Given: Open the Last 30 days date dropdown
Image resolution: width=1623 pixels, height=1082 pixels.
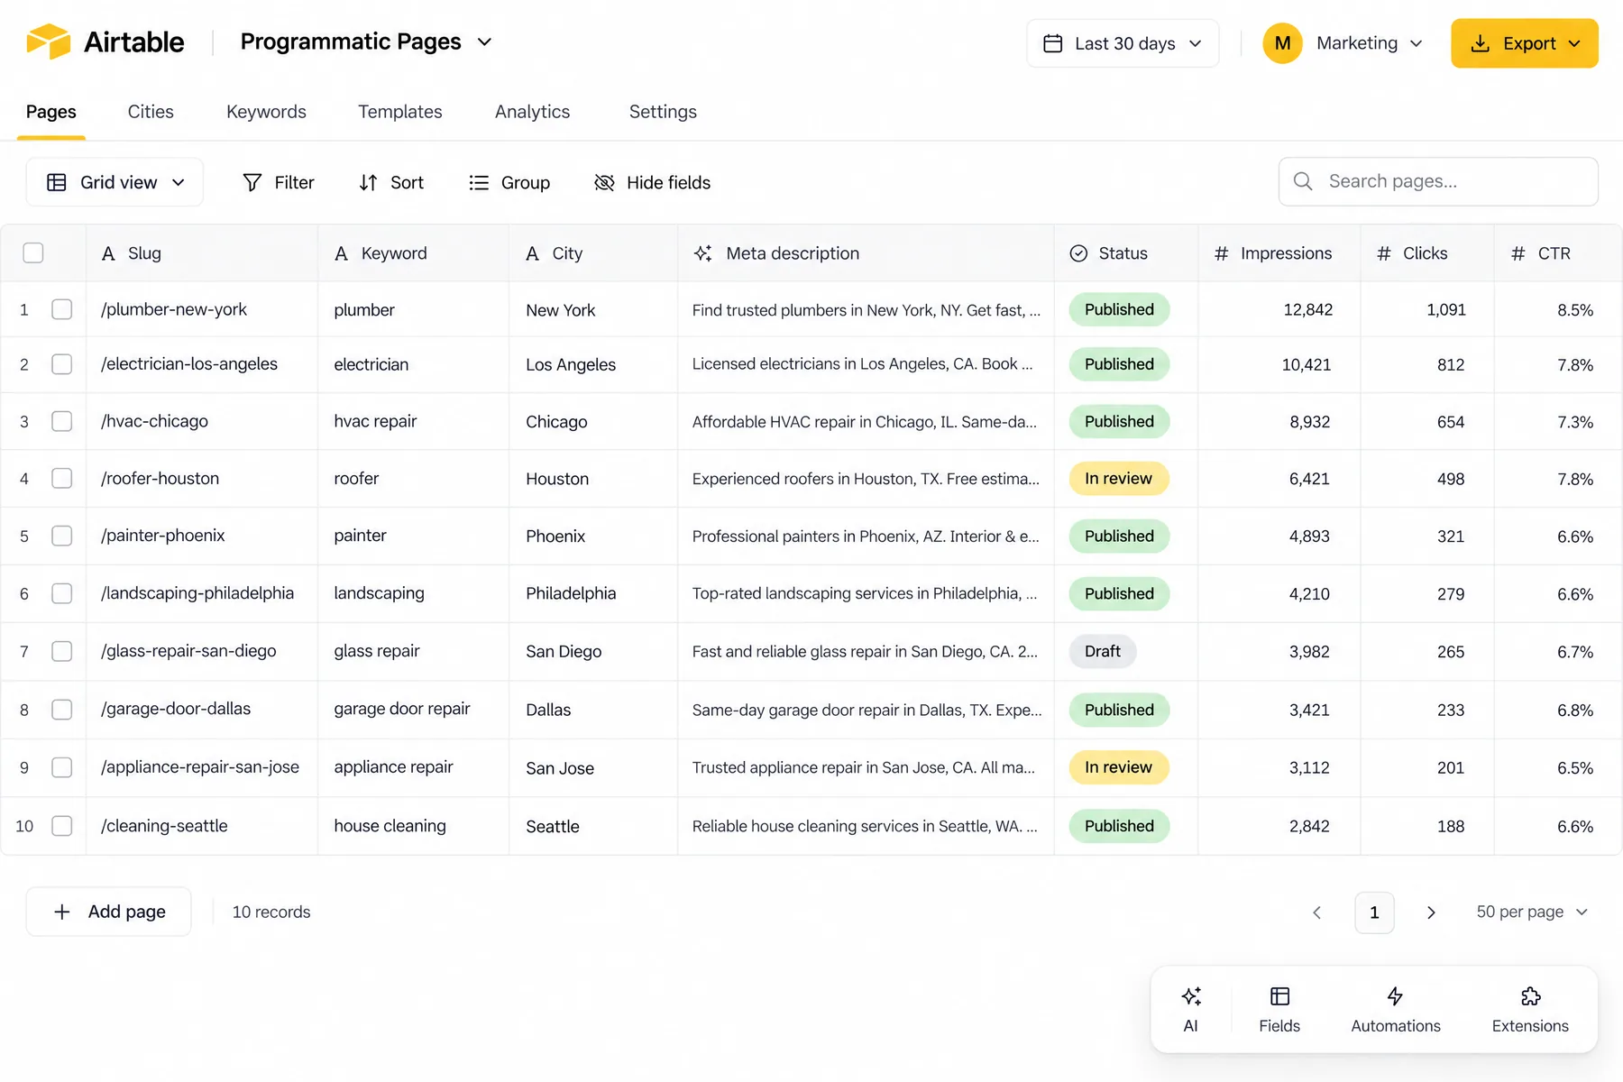Looking at the screenshot, I should [x=1123, y=43].
